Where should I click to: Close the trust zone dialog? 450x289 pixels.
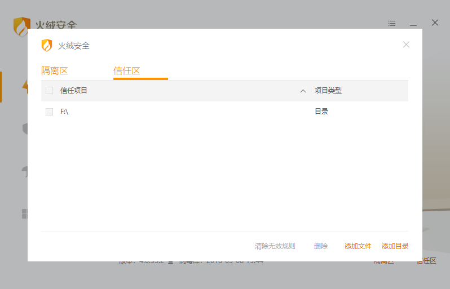click(406, 45)
